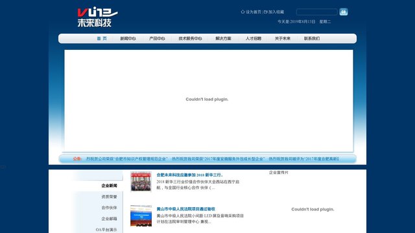Viewport: 415px width, 233px height.
Task: Add the site to favorites via 加入收藏
Action: click(276, 12)
